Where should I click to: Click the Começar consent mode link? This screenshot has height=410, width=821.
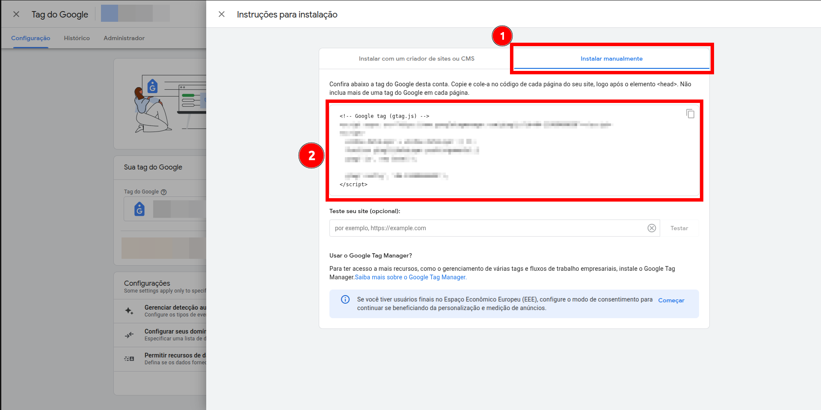[671, 300]
